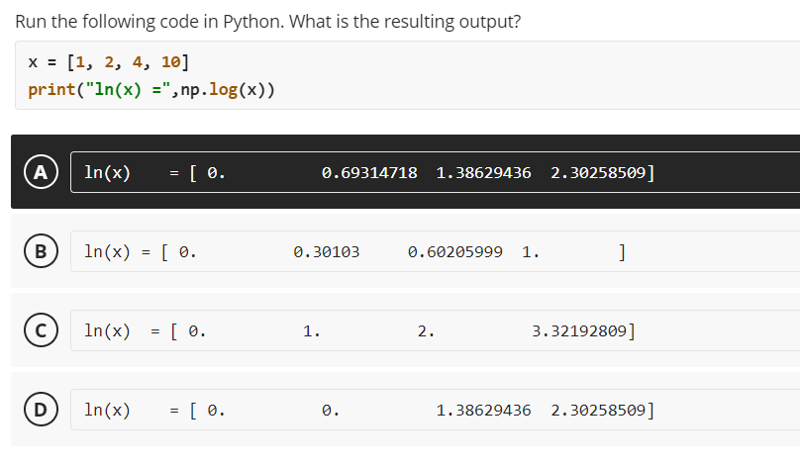Image resolution: width=800 pixels, height=466 pixels.
Task: Click answer box containing 0.69314718
Action: [x=436, y=172]
